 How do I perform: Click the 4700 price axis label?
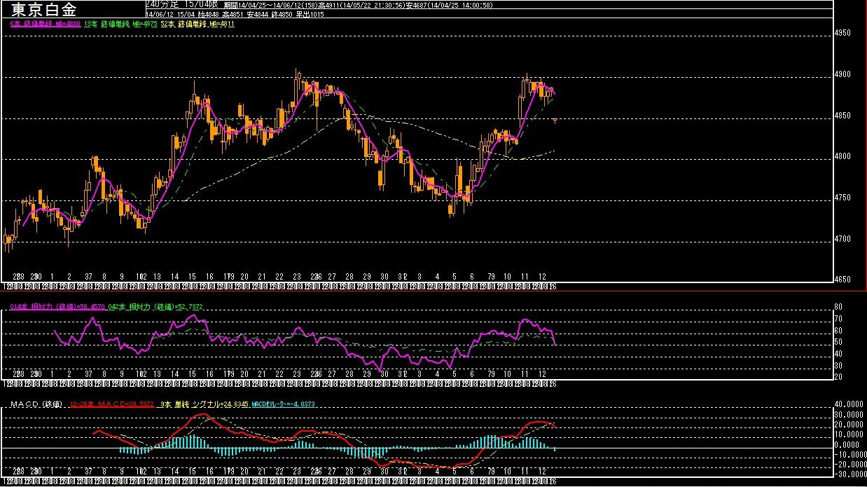(x=842, y=239)
